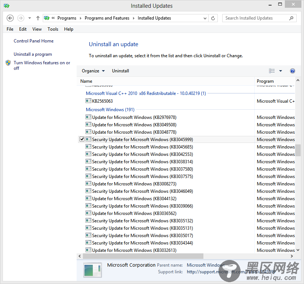This screenshot has height=284, width=304.
Task: Open the support.microsoft.com support link
Action: coord(231,272)
